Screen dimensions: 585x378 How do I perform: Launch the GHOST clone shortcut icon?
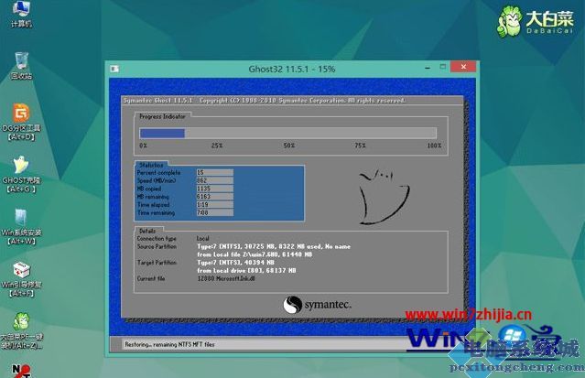tap(21, 175)
